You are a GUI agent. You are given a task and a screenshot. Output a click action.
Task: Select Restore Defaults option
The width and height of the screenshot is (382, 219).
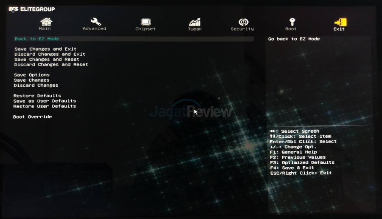coord(37,96)
